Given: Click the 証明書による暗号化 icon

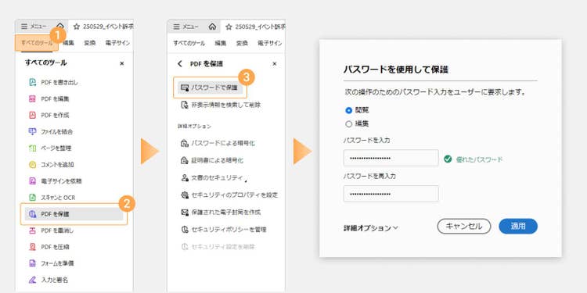Looking at the screenshot, I should click(x=185, y=160).
